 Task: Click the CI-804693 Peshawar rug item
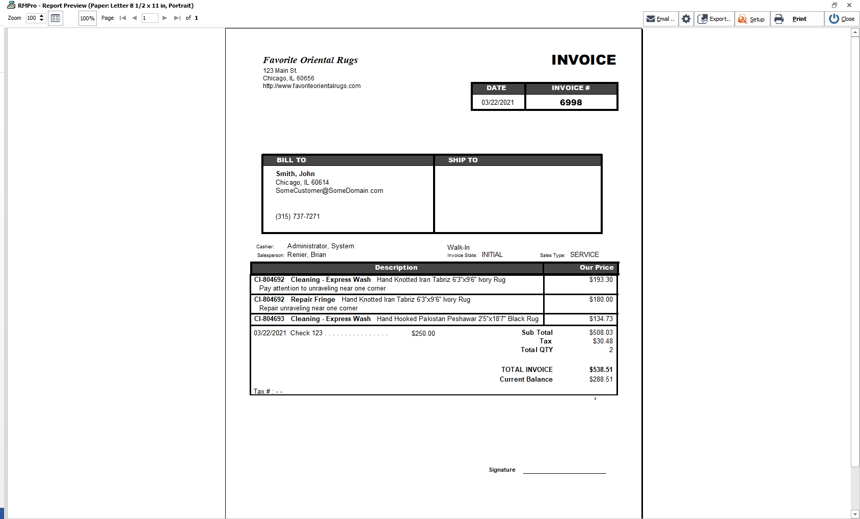pyautogui.click(x=397, y=319)
